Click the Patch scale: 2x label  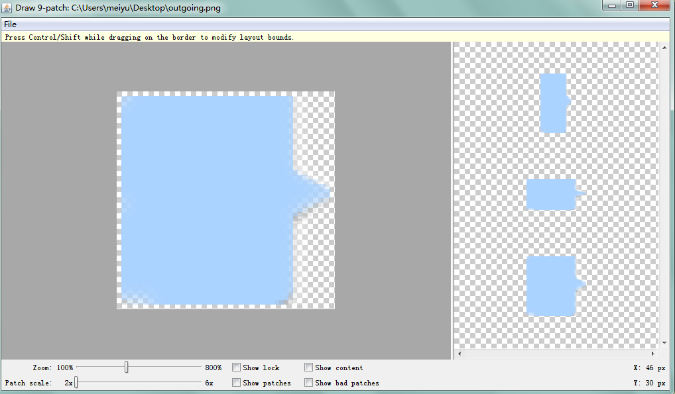[38, 383]
